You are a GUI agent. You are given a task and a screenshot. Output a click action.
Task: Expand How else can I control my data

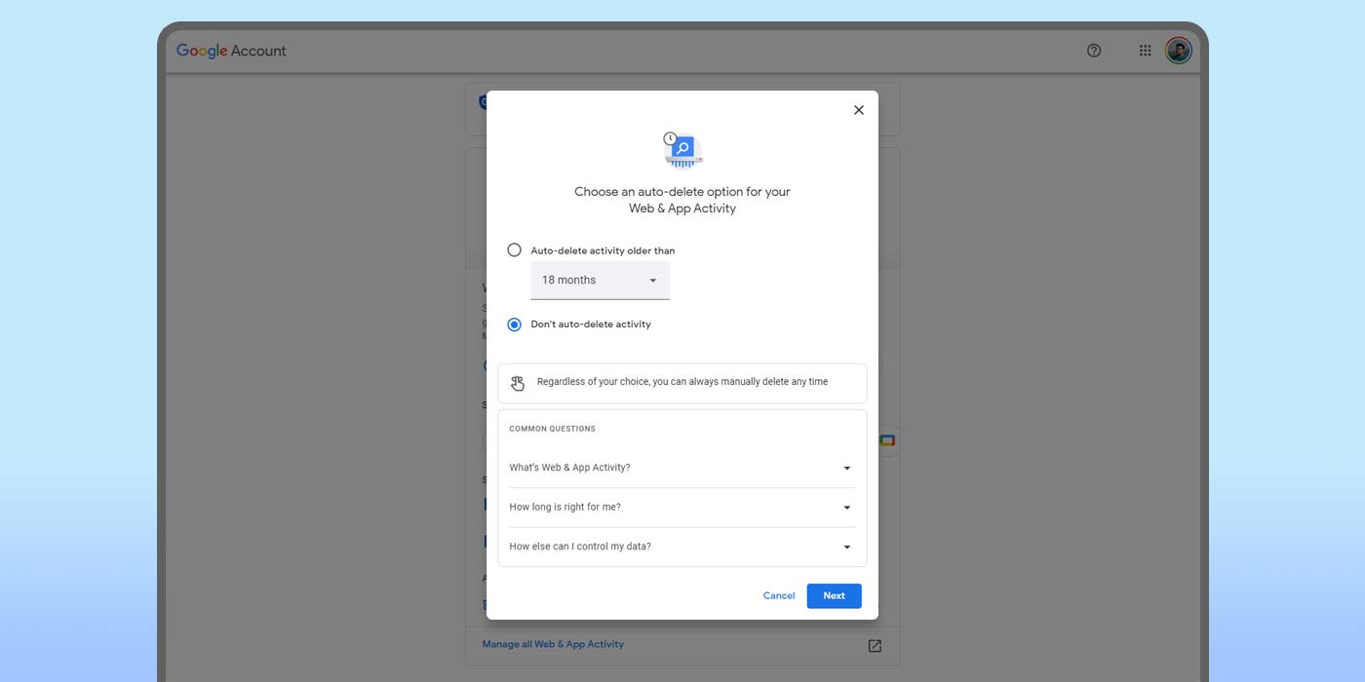(681, 547)
